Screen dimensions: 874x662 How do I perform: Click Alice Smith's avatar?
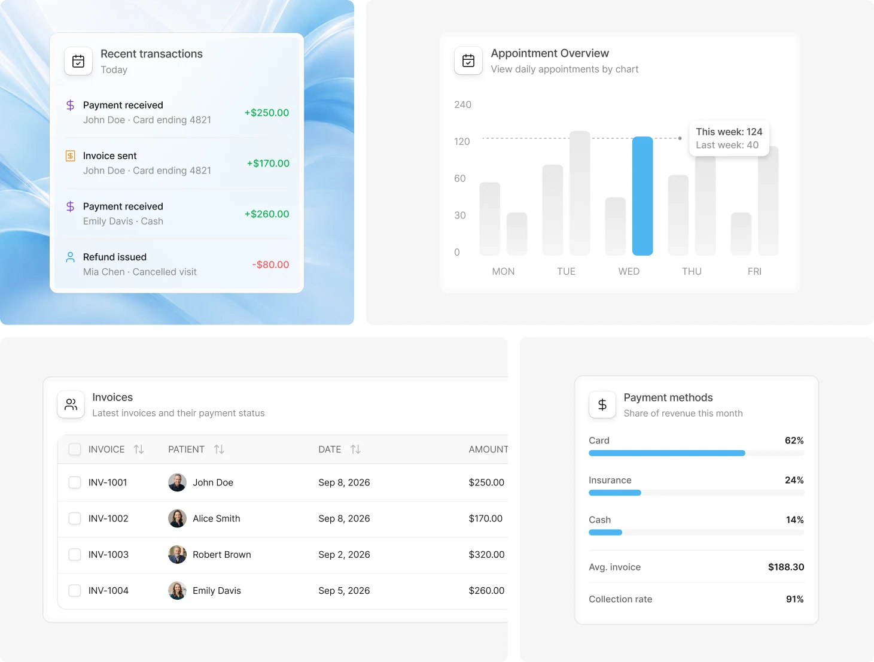[x=177, y=518]
